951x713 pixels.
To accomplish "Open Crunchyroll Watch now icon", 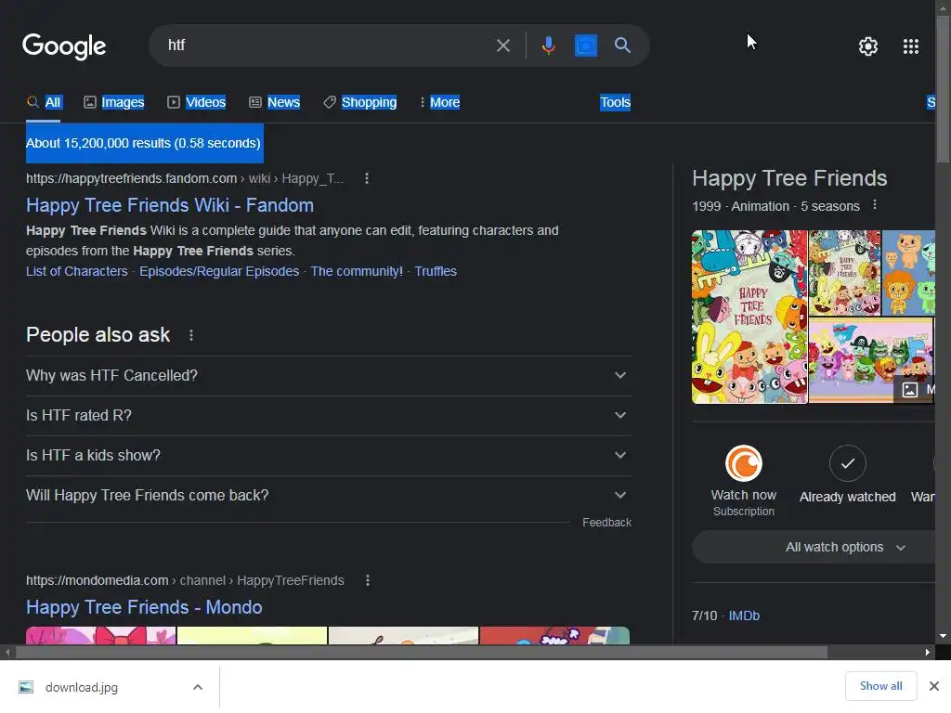I will (744, 464).
